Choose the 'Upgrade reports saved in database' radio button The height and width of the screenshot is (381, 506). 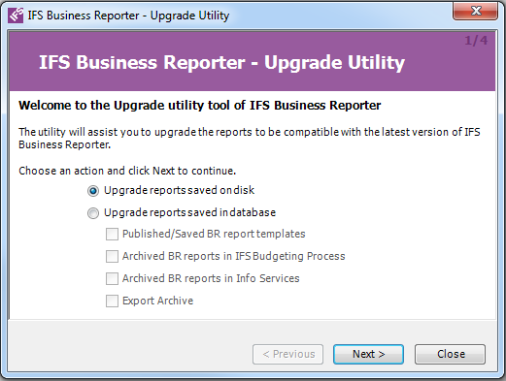[93, 213]
